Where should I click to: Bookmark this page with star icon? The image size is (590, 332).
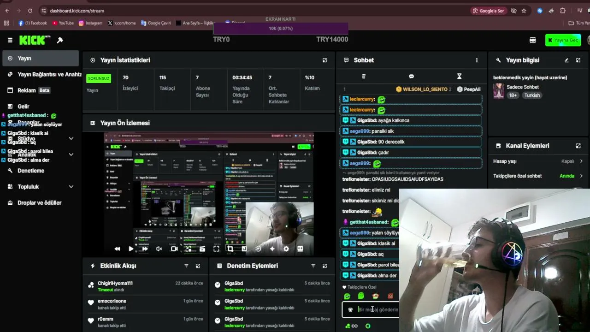(x=524, y=11)
